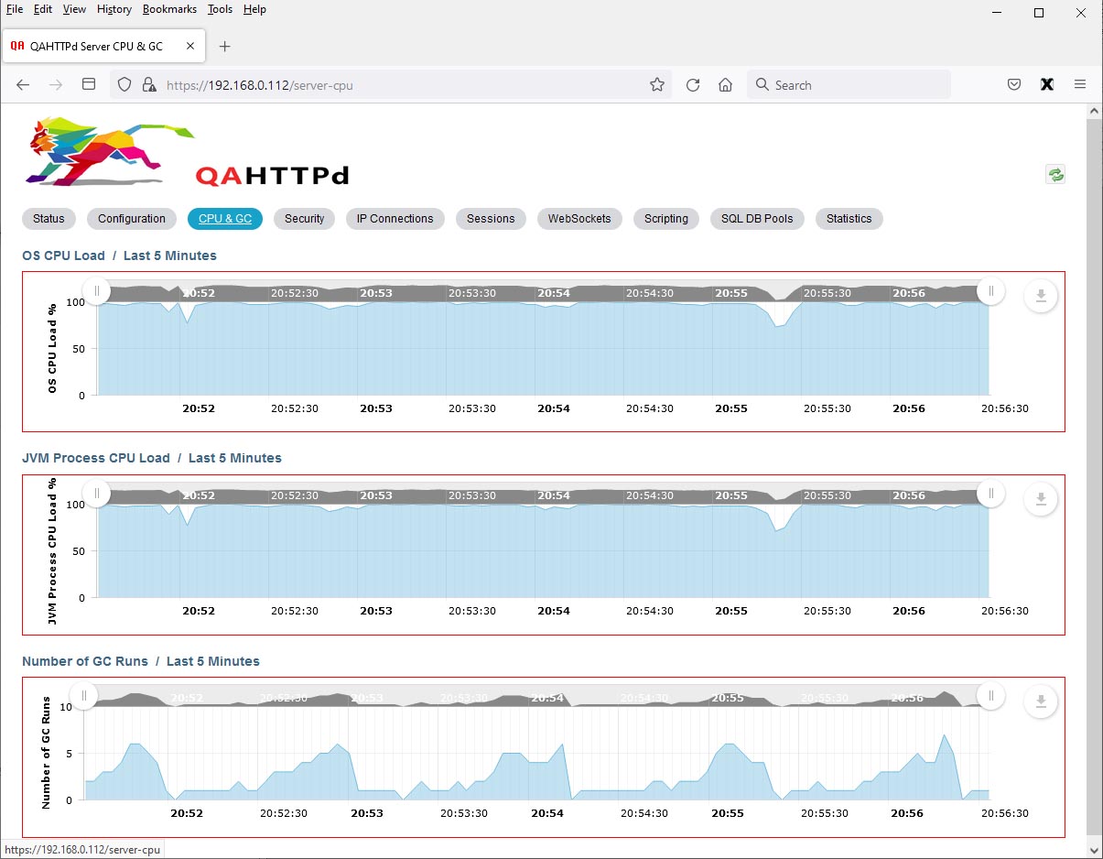Download the OS CPU Load chart
The image size is (1103, 859).
click(x=1041, y=296)
